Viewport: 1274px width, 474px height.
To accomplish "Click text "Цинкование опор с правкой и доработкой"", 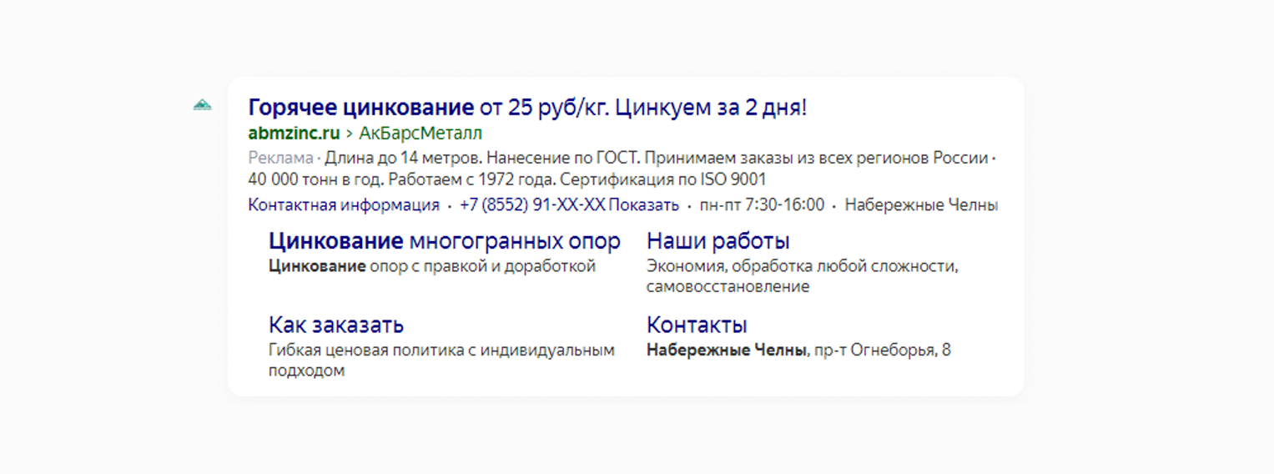I will click(431, 267).
